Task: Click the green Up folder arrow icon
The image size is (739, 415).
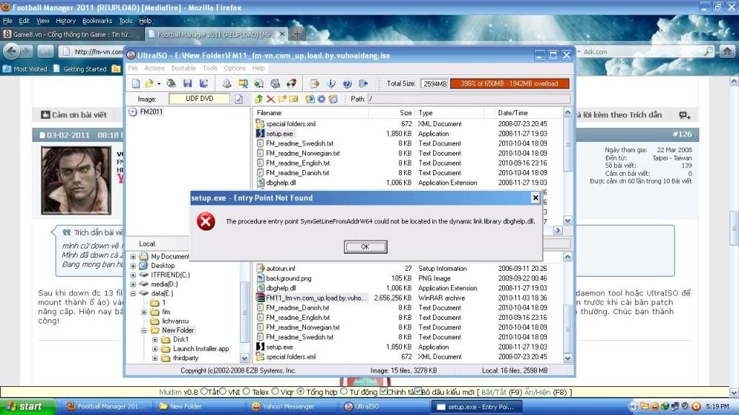Action: point(258,99)
